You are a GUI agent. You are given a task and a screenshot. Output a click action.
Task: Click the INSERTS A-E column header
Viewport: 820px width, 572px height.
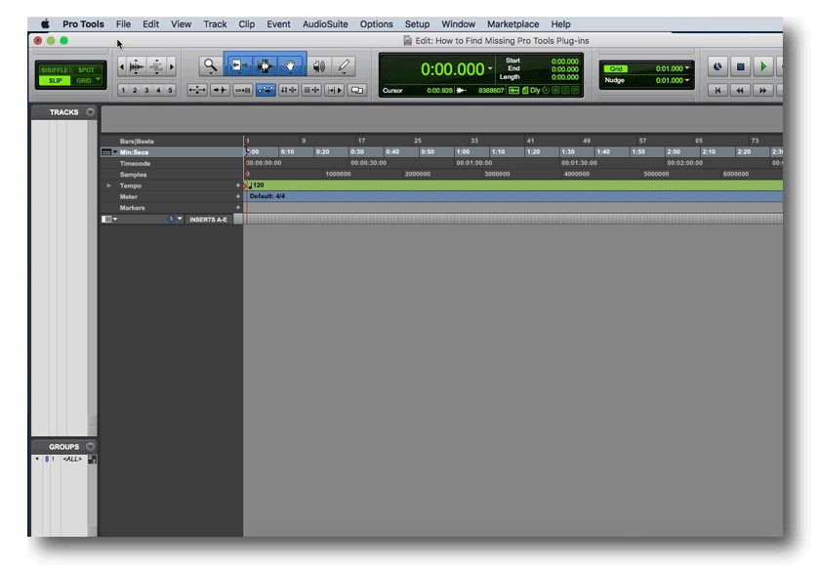pos(208,219)
